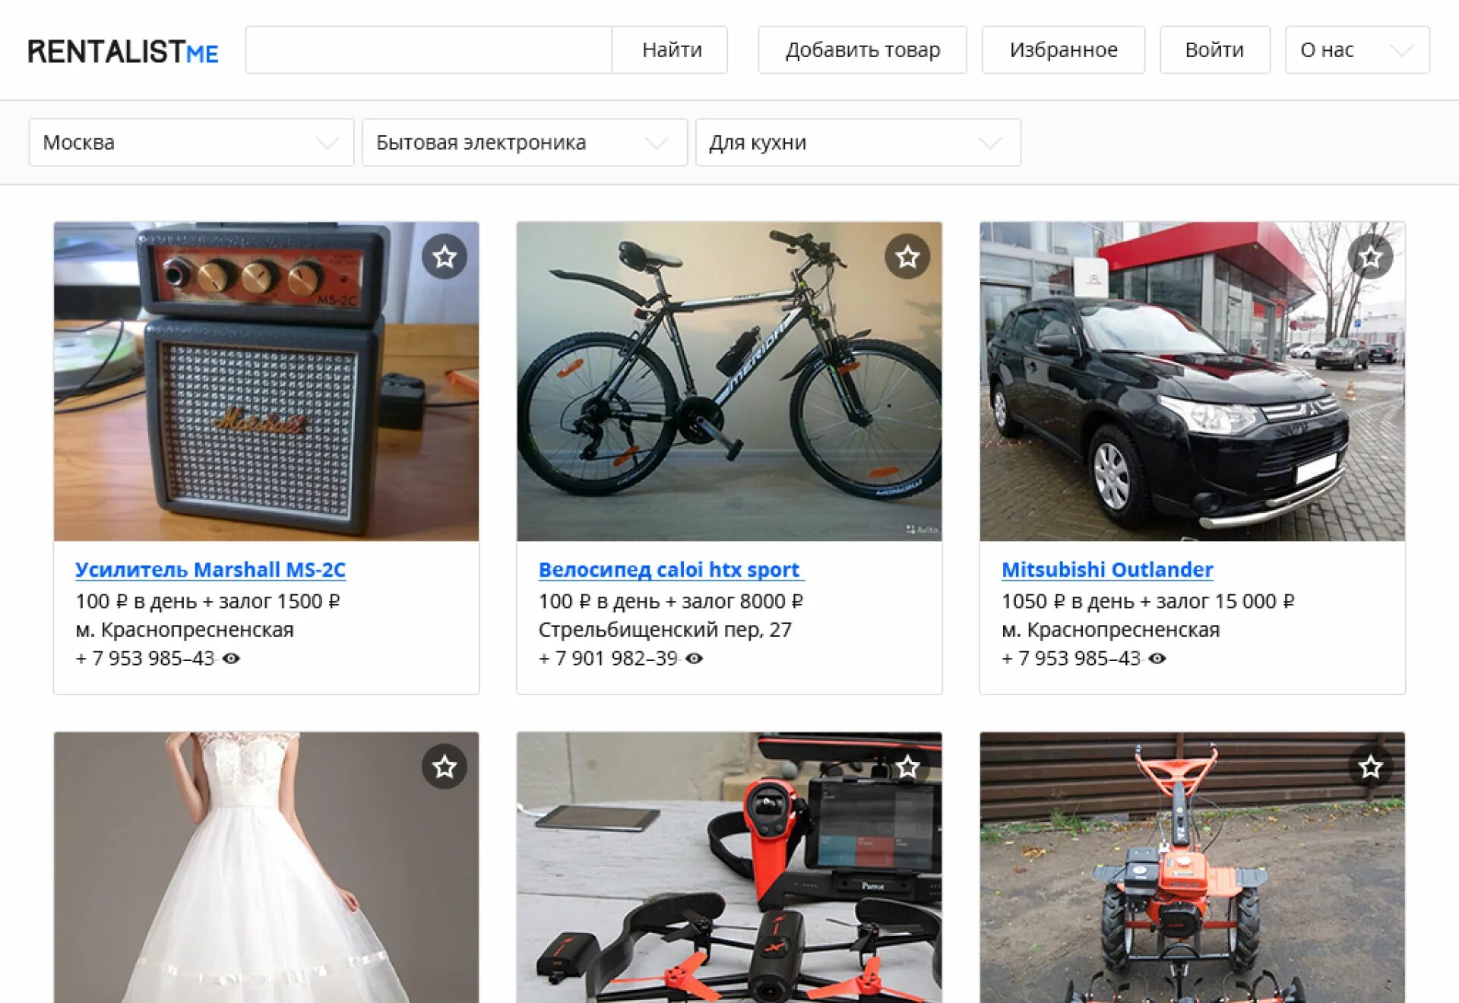Favorite the Marshall amplifier with star icon

(445, 257)
